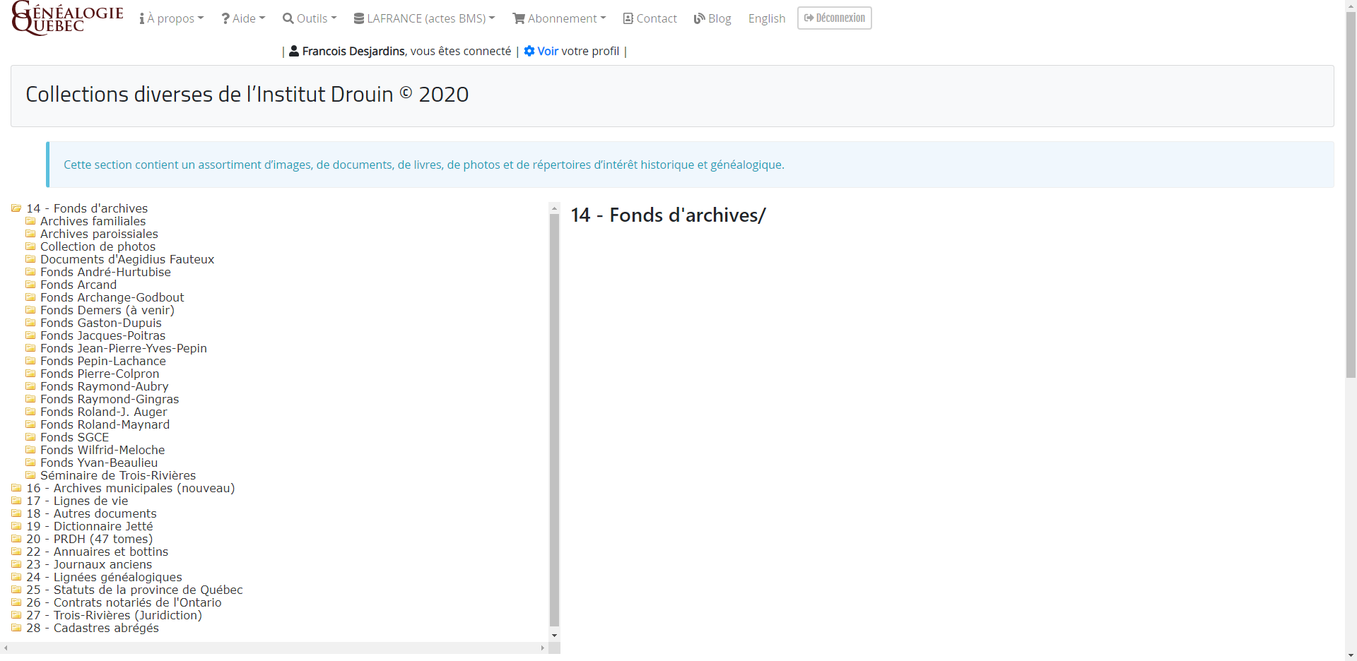This screenshot has height=661, width=1357.
Task: Collapse the 14 - Fonds d'archives folder icon
Action: [x=16, y=208]
